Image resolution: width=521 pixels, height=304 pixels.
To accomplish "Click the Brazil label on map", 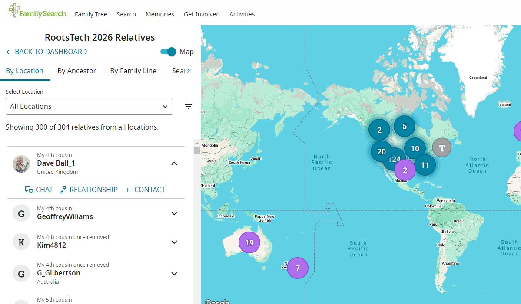I will 458,221.
